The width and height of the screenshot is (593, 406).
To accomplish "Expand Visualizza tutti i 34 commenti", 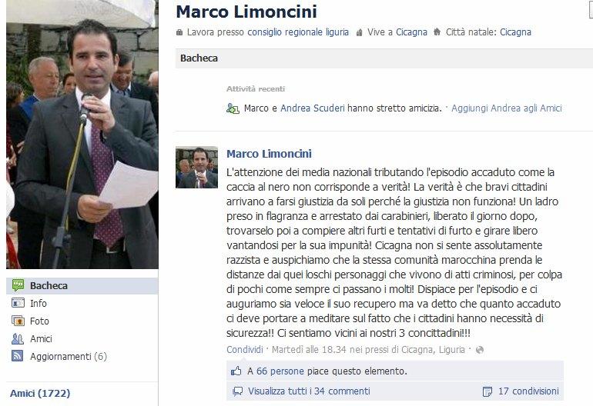I will tap(309, 391).
